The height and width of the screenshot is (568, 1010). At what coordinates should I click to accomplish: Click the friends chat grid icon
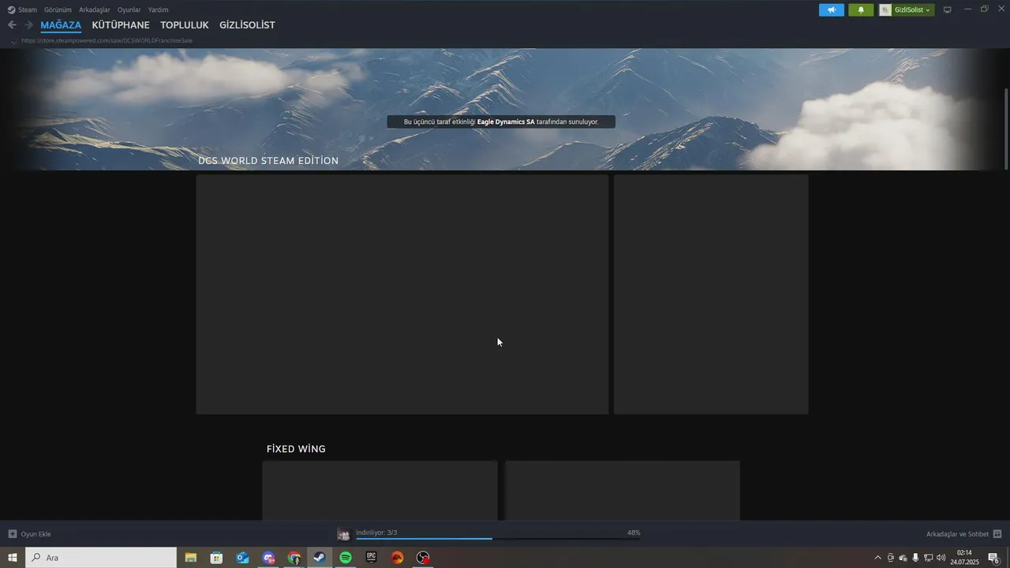[997, 534]
